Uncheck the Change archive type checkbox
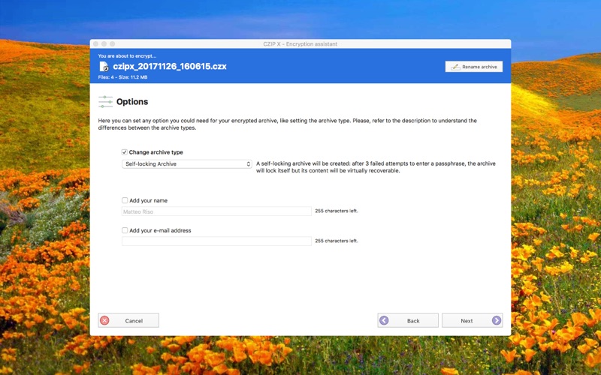This screenshot has height=375, width=601. [x=125, y=152]
